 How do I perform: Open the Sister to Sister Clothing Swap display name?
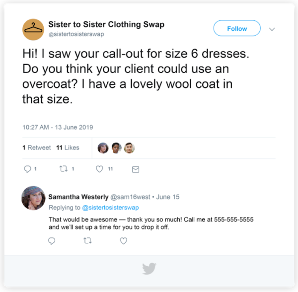click(106, 24)
